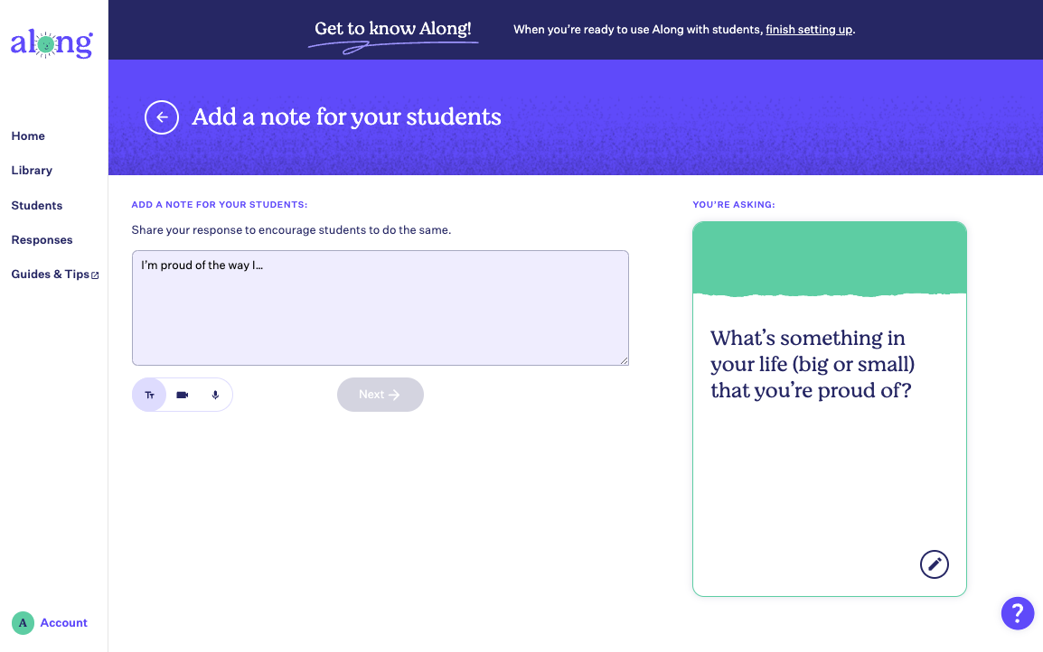
Task: Open the Students section
Action: [x=36, y=205]
